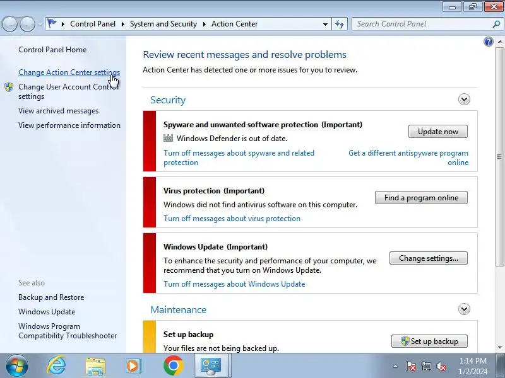Image resolution: width=505 pixels, height=378 pixels.
Task: Restore down the Action Center window
Action: point(472,7)
